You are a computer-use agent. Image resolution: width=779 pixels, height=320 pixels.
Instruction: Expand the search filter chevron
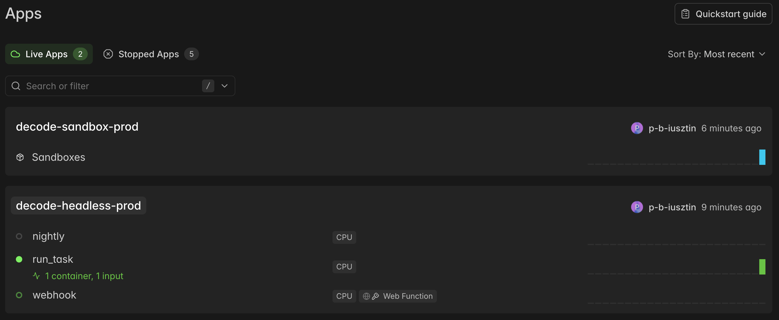(224, 86)
